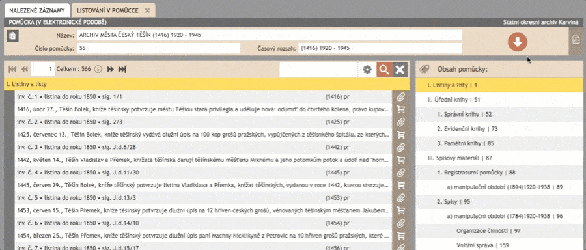Close the Listování v pomůcce tab

147,11
